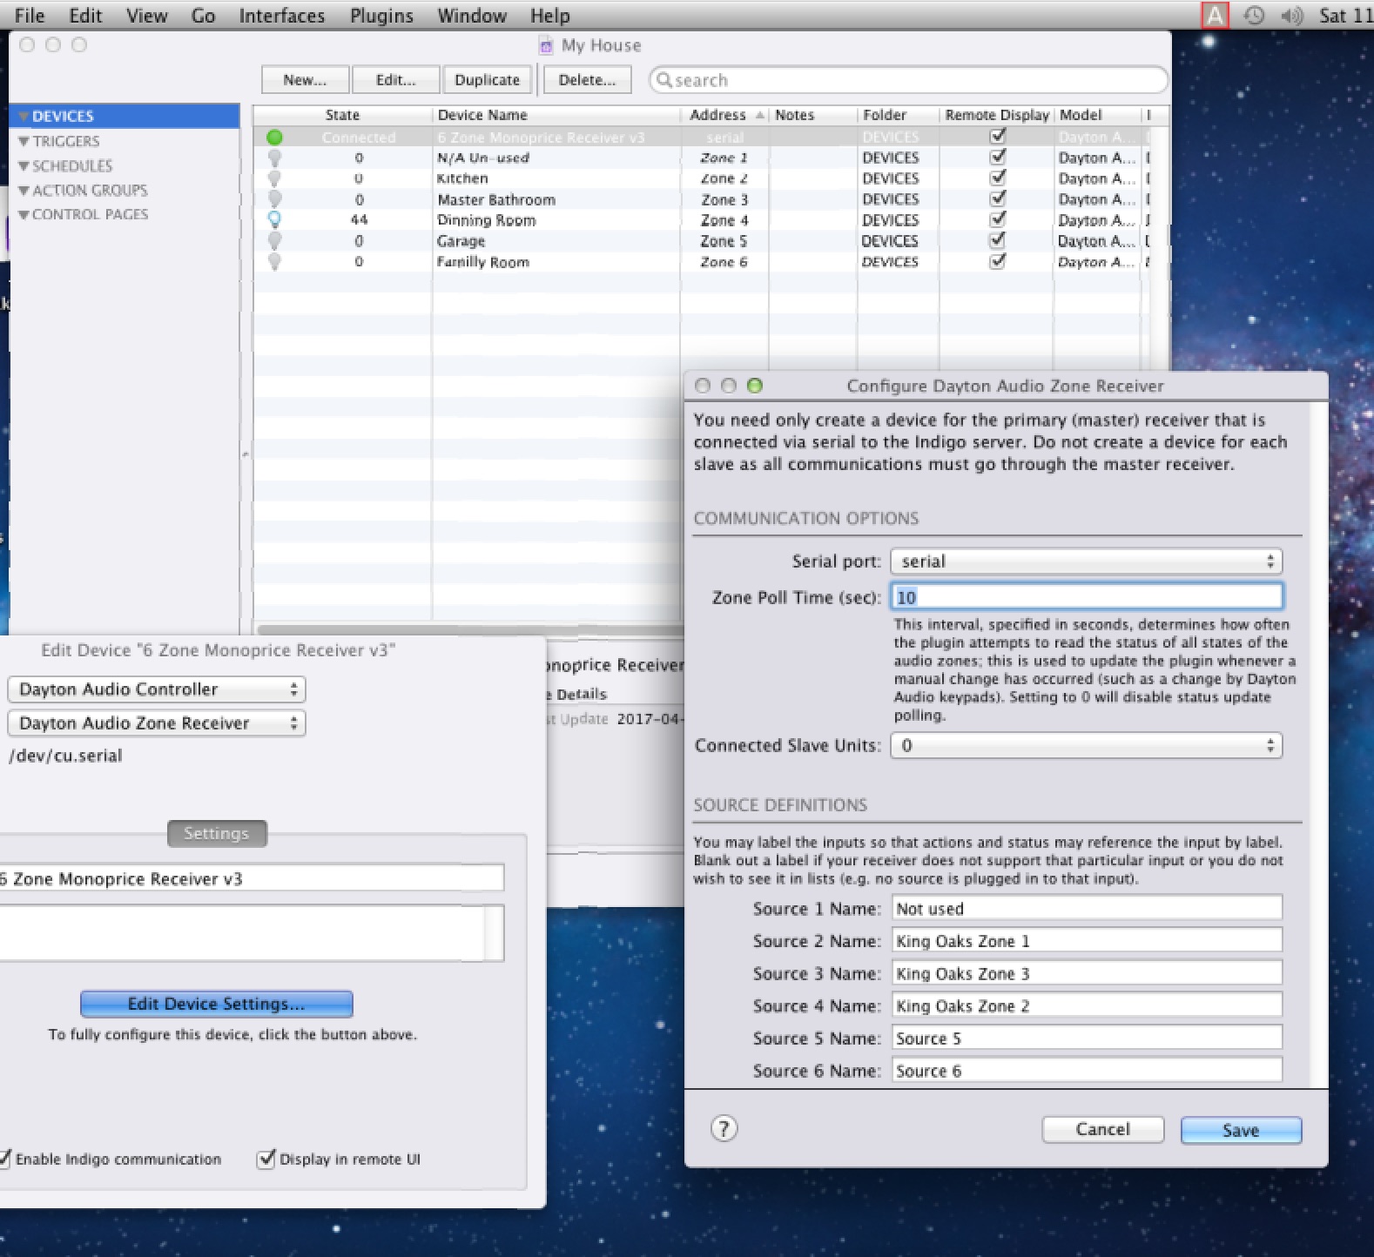Viewport: 1374px width, 1257px height.
Task: Click the lit bulb icon for Dinning Room
Action: [274, 220]
